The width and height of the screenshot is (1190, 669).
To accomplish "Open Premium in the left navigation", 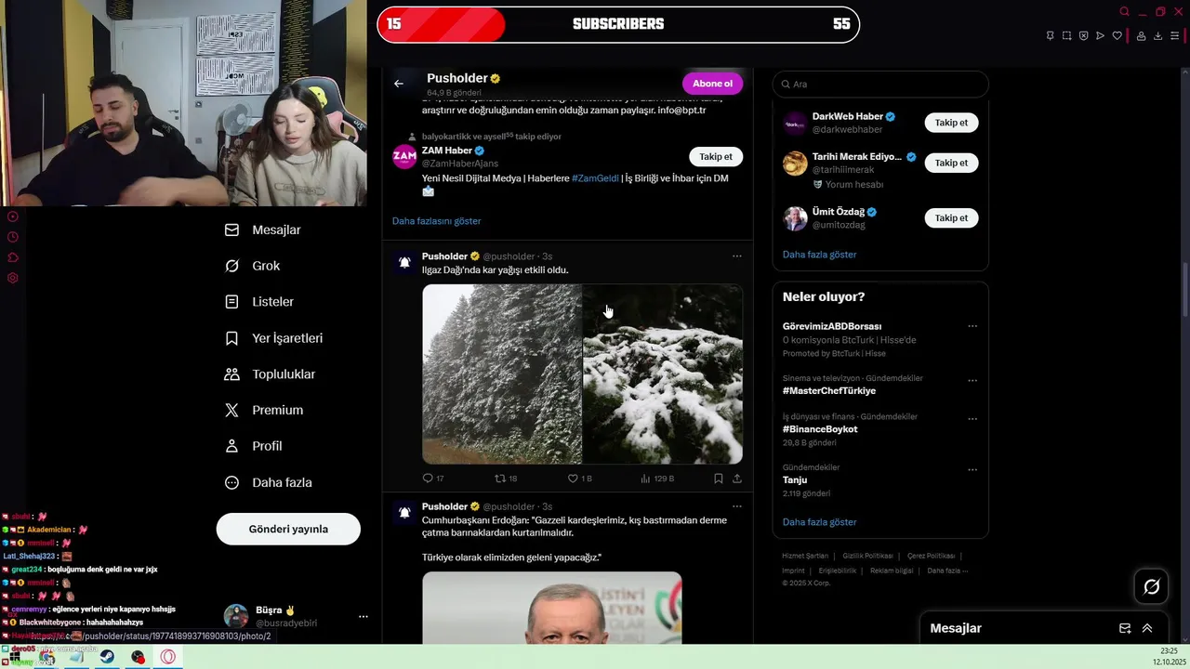I will 264,410.
